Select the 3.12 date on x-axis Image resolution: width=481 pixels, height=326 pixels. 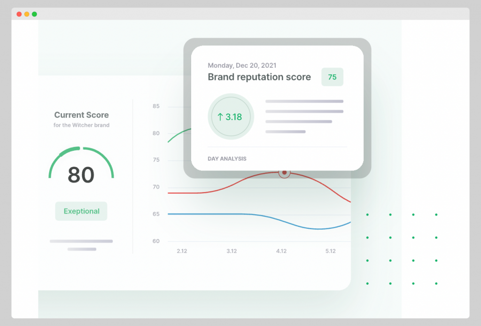coord(232,251)
